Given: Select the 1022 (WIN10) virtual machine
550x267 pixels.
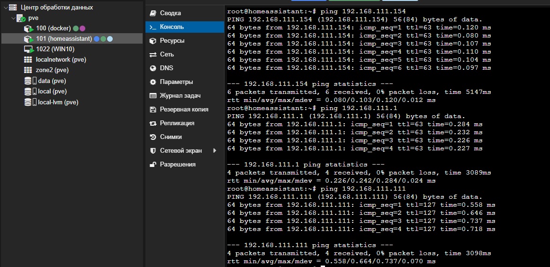Looking at the screenshot, I should click(x=55, y=49).
